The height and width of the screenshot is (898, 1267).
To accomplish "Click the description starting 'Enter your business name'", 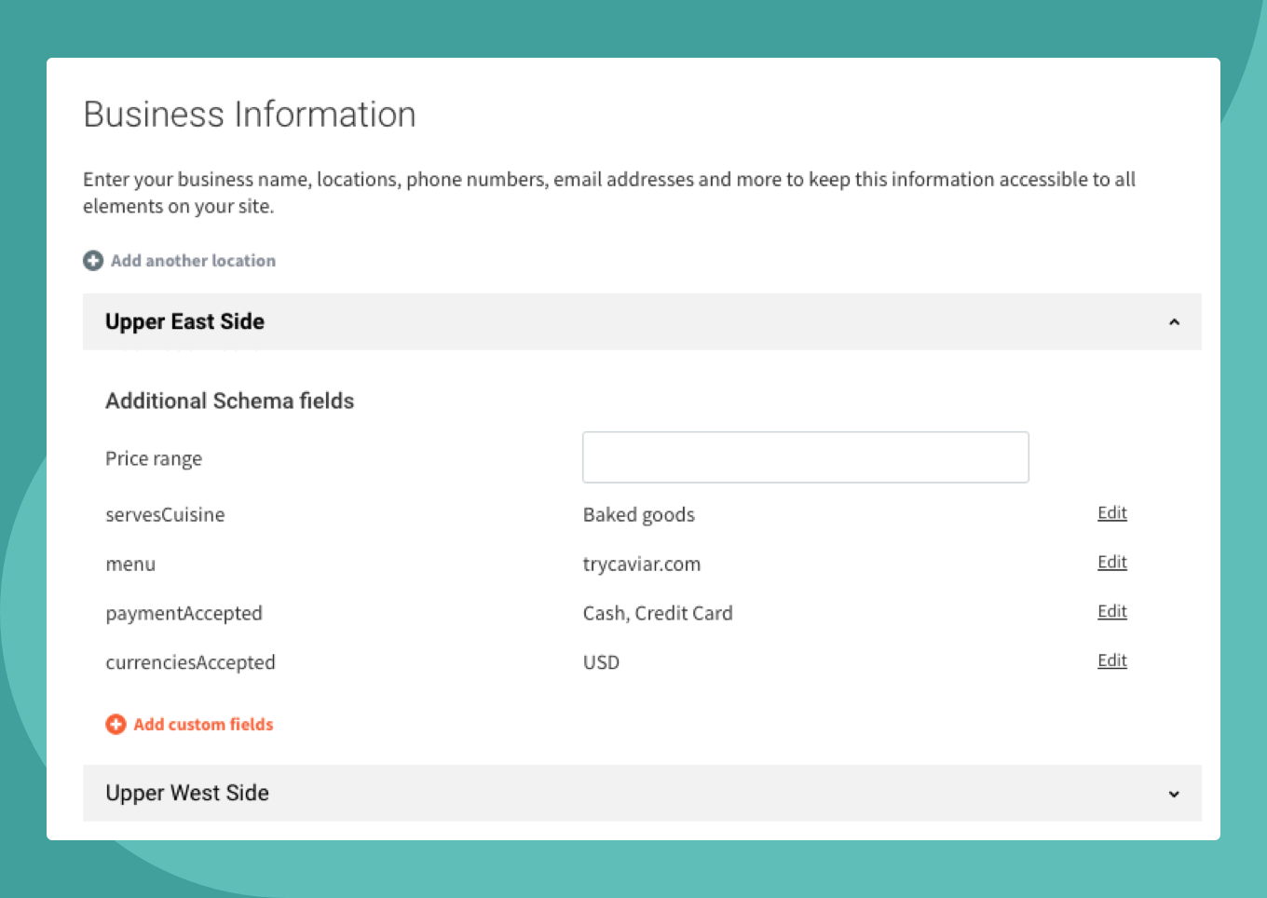I will pyautogui.click(x=609, y=193).
